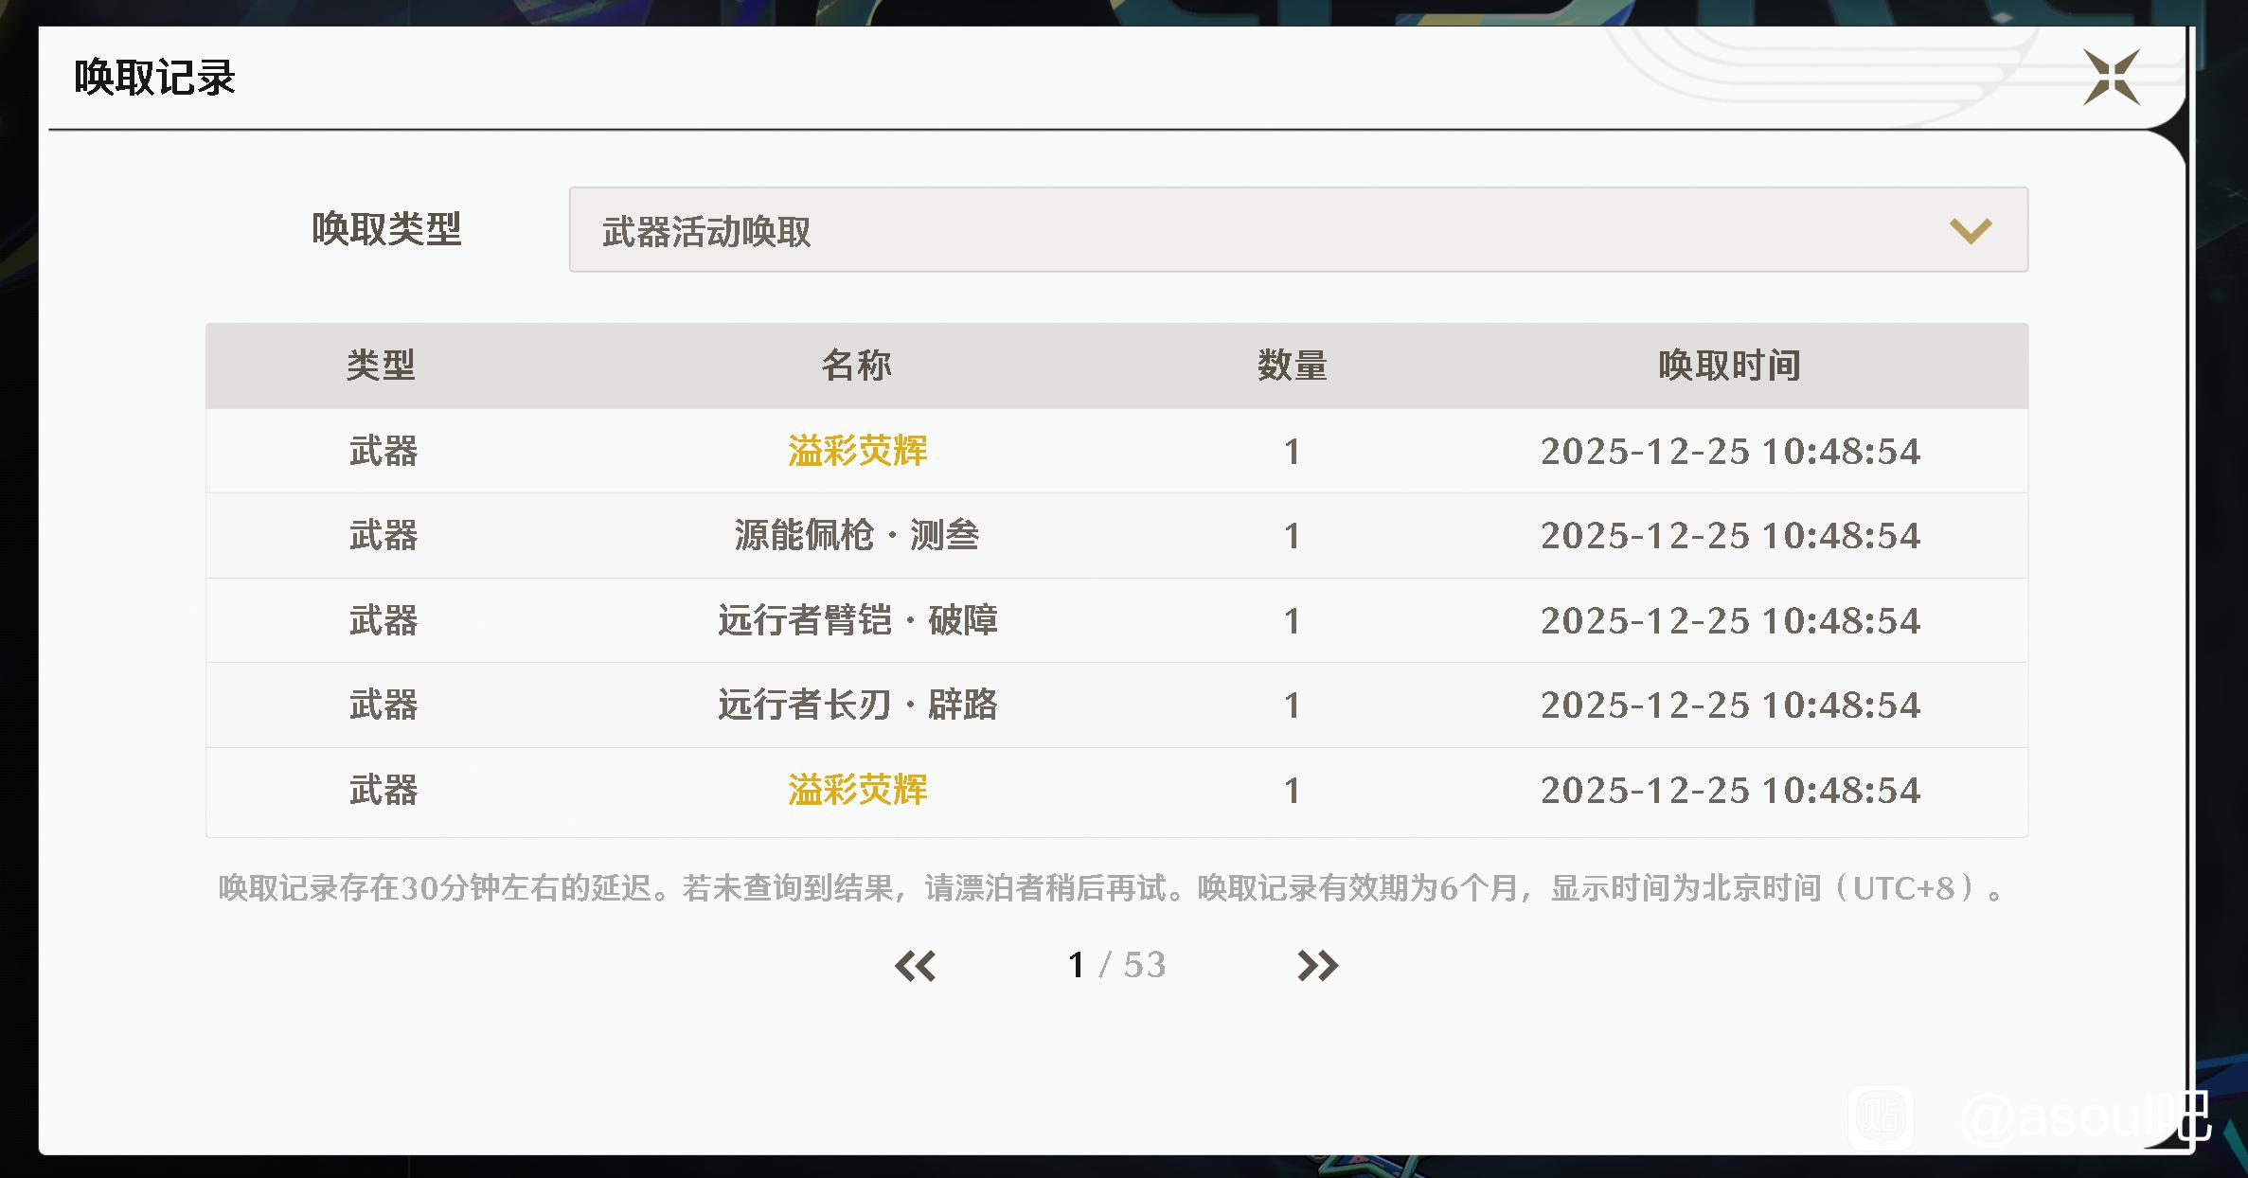Image resolution: width=2248 pixels, height=1178 pixels.
Task: Click first 溢彩荧辉 weapon name
Action: pos(857,451)
